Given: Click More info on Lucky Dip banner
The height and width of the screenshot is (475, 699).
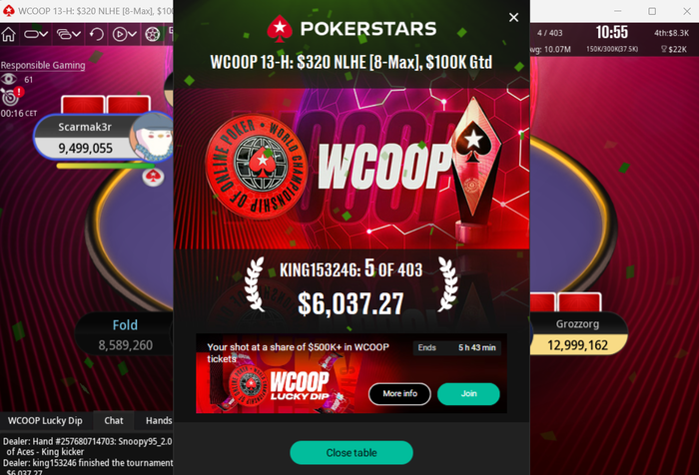Looking at the screenshot, I should pyautogui.click(x=399, y=394).
